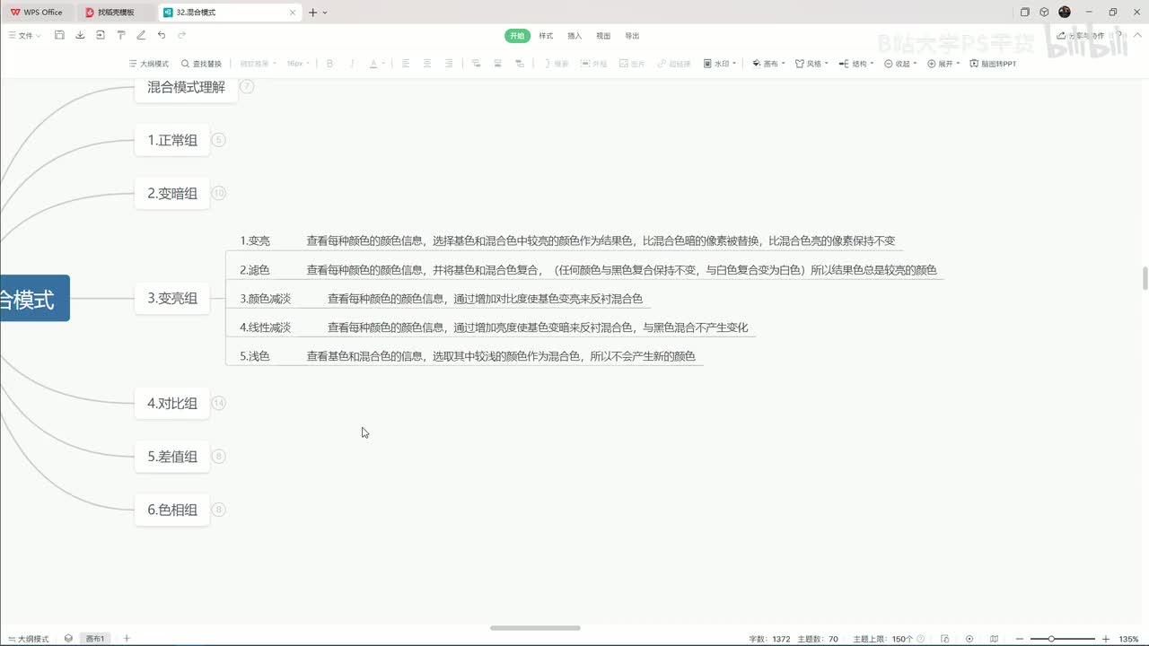This screenshot has width=1149, height=646.
Task: Select the 插入 ribbon tab
Action: [x=574, y=36]
